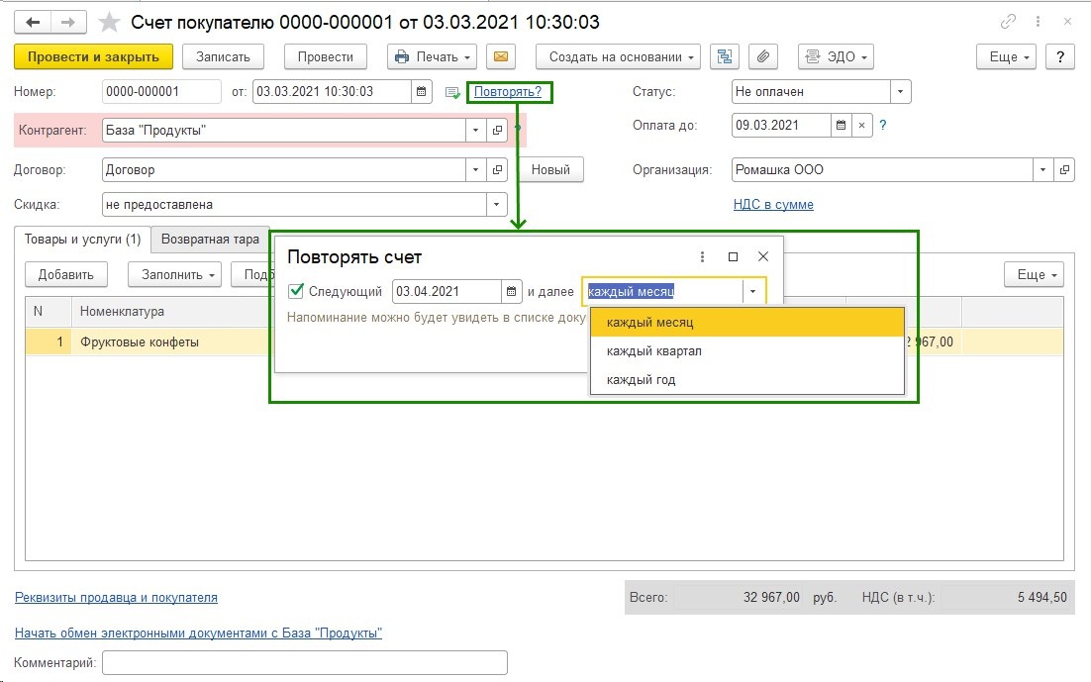The height and width of the screenshot is (682, 1091).
Task: Open the "НДС в сумме" link
Action: click(x=773, y=205)
